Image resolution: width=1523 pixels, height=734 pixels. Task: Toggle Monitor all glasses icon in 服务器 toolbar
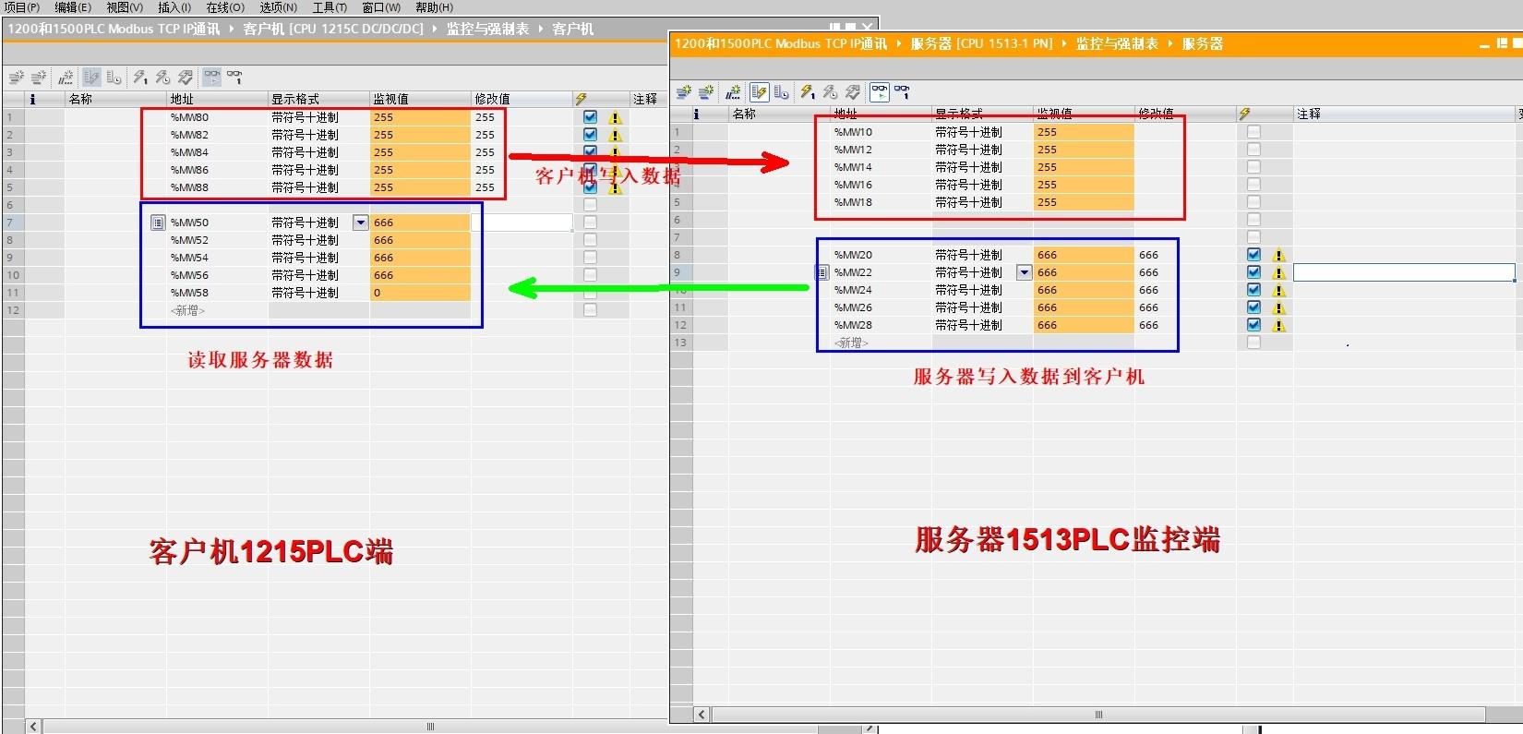pos(880,92)
